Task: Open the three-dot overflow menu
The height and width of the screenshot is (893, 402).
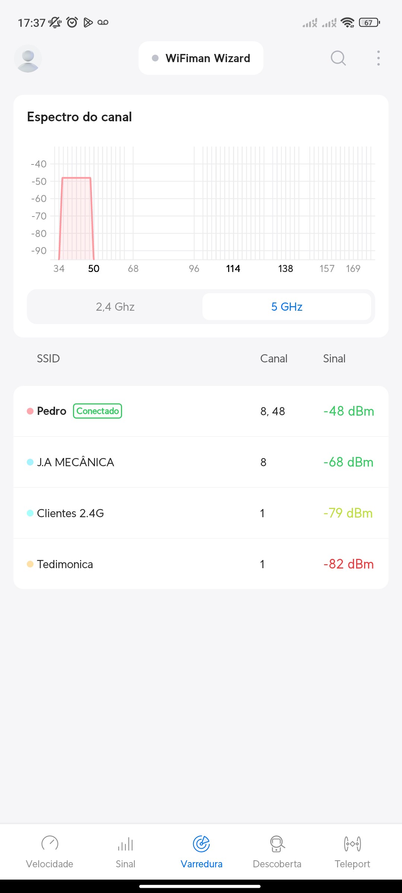Action: [378, 58]
